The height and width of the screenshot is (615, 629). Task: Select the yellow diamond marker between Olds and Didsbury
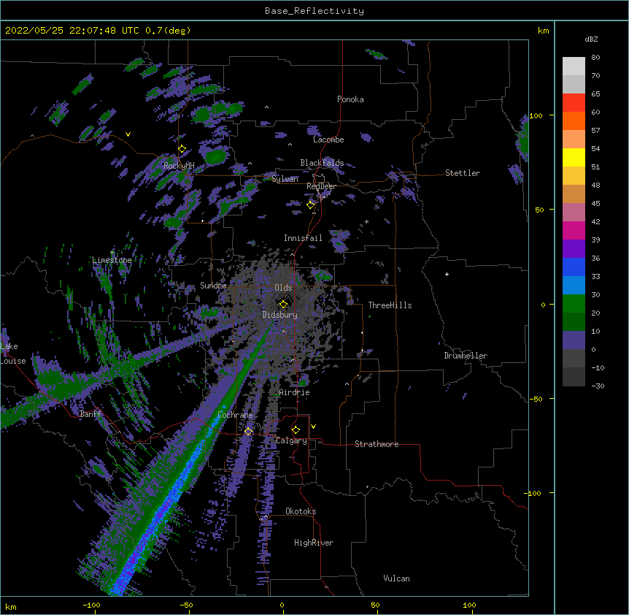283,304
